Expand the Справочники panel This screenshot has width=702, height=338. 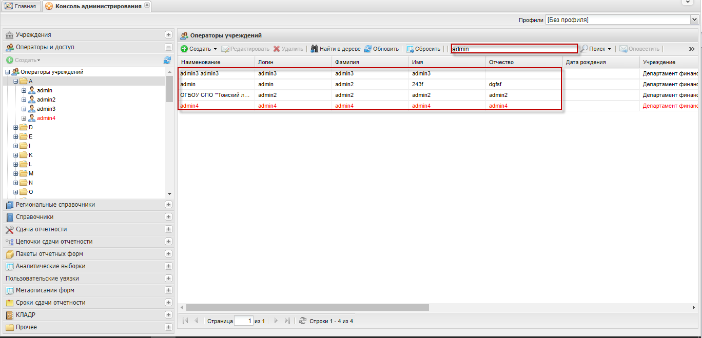coord(168,217)
